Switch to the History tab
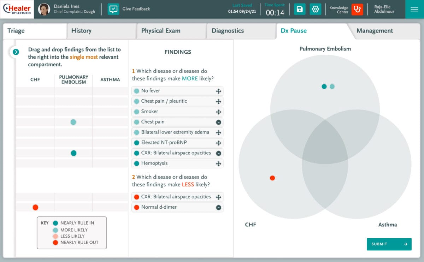The image size is (424, 262). (81, 31)
